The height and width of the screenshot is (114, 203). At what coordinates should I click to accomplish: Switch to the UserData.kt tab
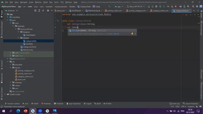[x=76, y=10]
